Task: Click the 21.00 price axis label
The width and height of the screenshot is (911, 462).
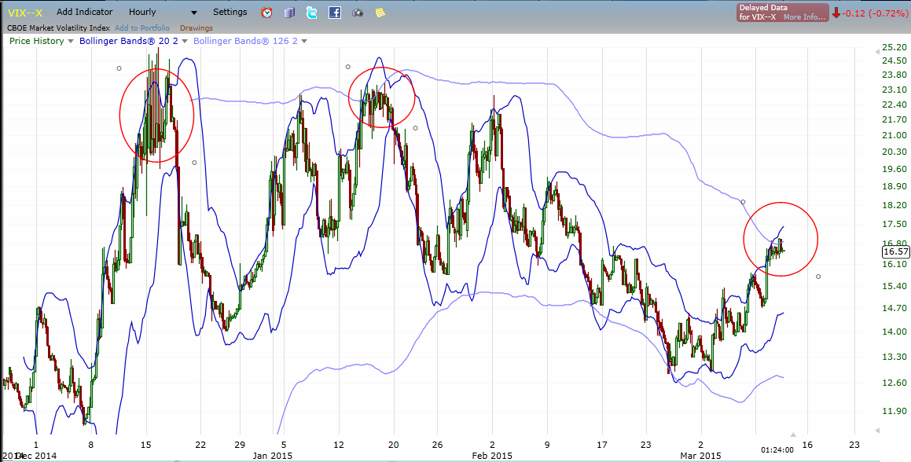Action: point(894,135)
